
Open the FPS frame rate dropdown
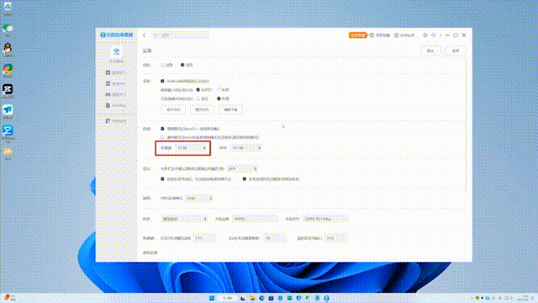[x=199, y=199]
